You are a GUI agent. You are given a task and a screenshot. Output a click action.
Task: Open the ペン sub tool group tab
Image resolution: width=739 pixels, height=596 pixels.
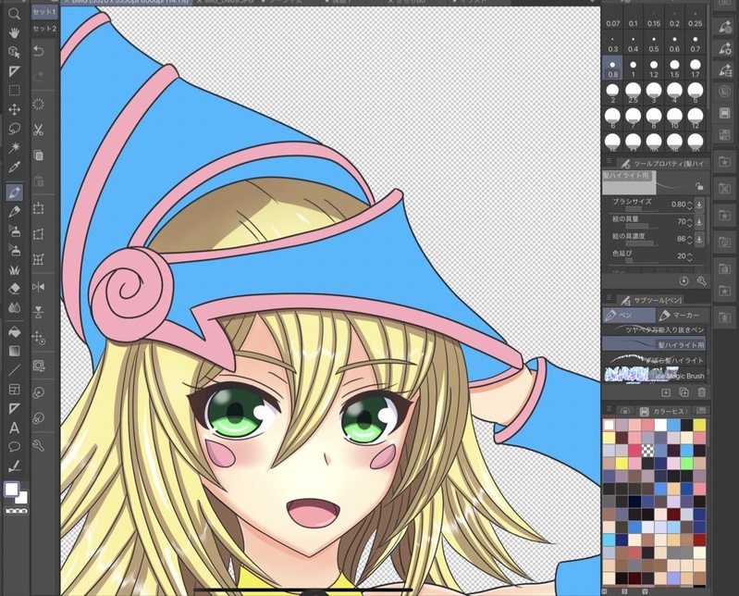pos(629,315)
